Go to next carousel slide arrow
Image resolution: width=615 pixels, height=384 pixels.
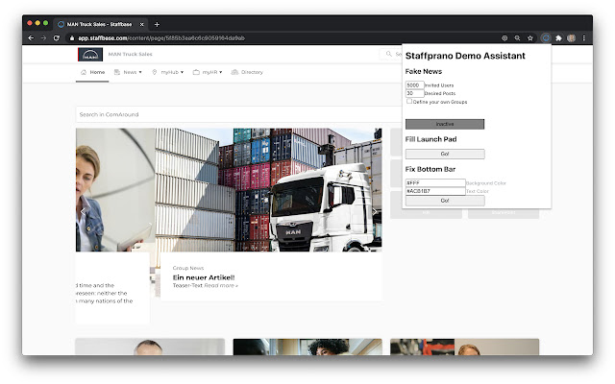click(x=374, y=211)
